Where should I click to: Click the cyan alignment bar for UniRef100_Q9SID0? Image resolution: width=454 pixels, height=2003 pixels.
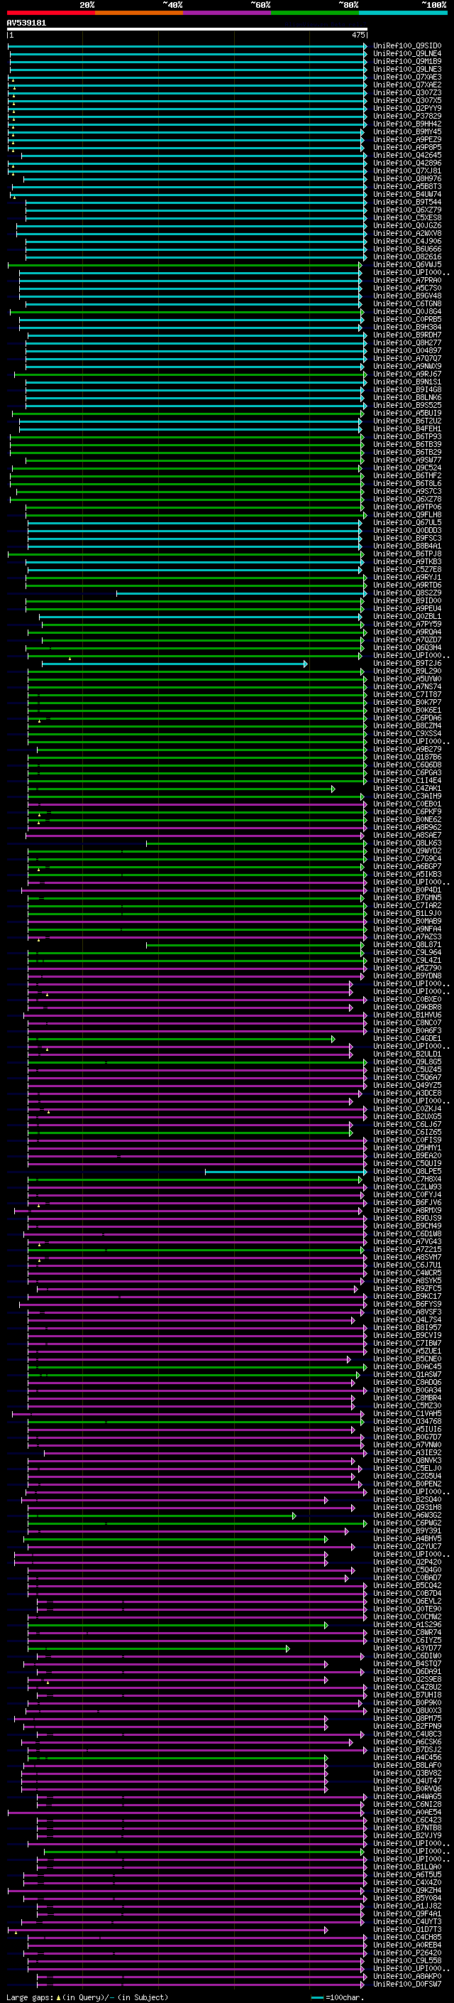[x=187, y=46]
